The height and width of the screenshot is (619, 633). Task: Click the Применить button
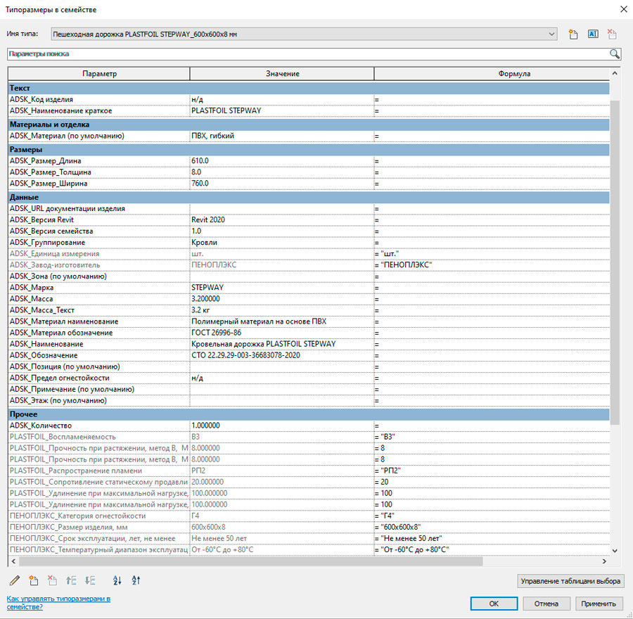599,604
